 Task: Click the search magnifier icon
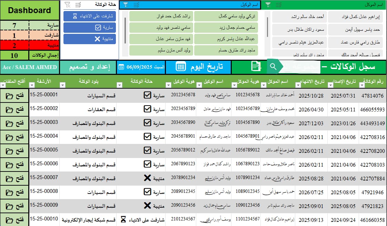pos(273,67)
